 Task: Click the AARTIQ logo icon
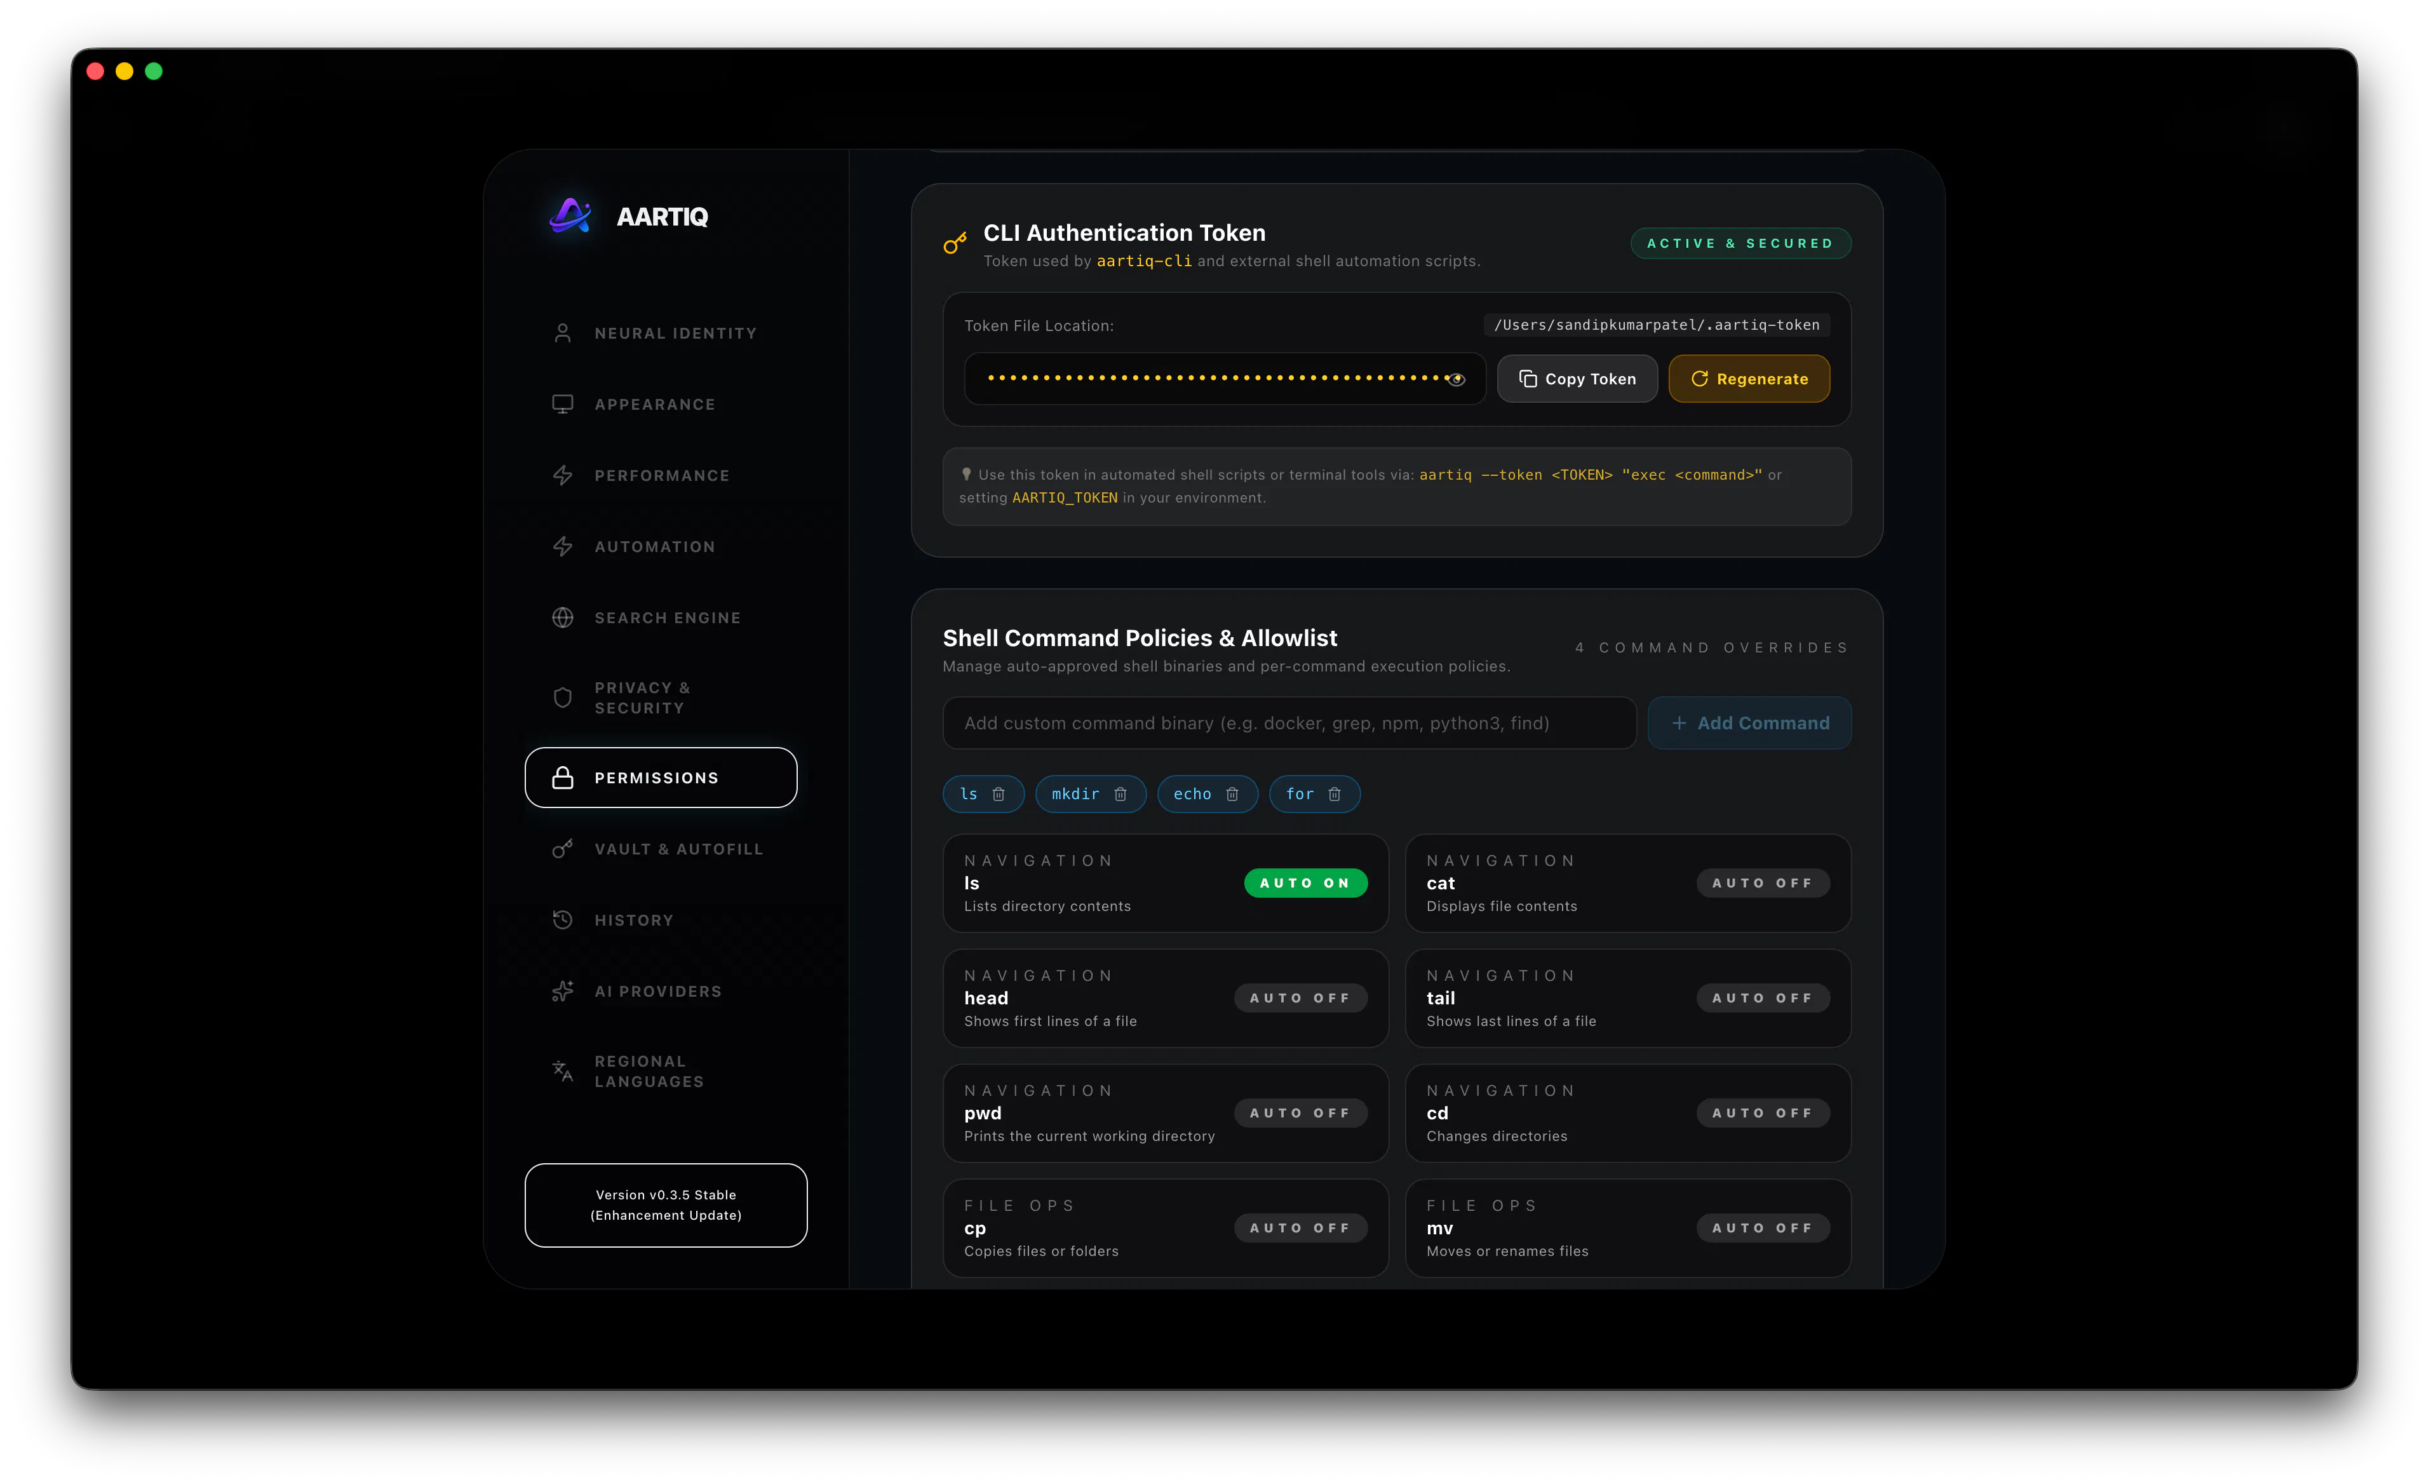[x=571, y=216]
